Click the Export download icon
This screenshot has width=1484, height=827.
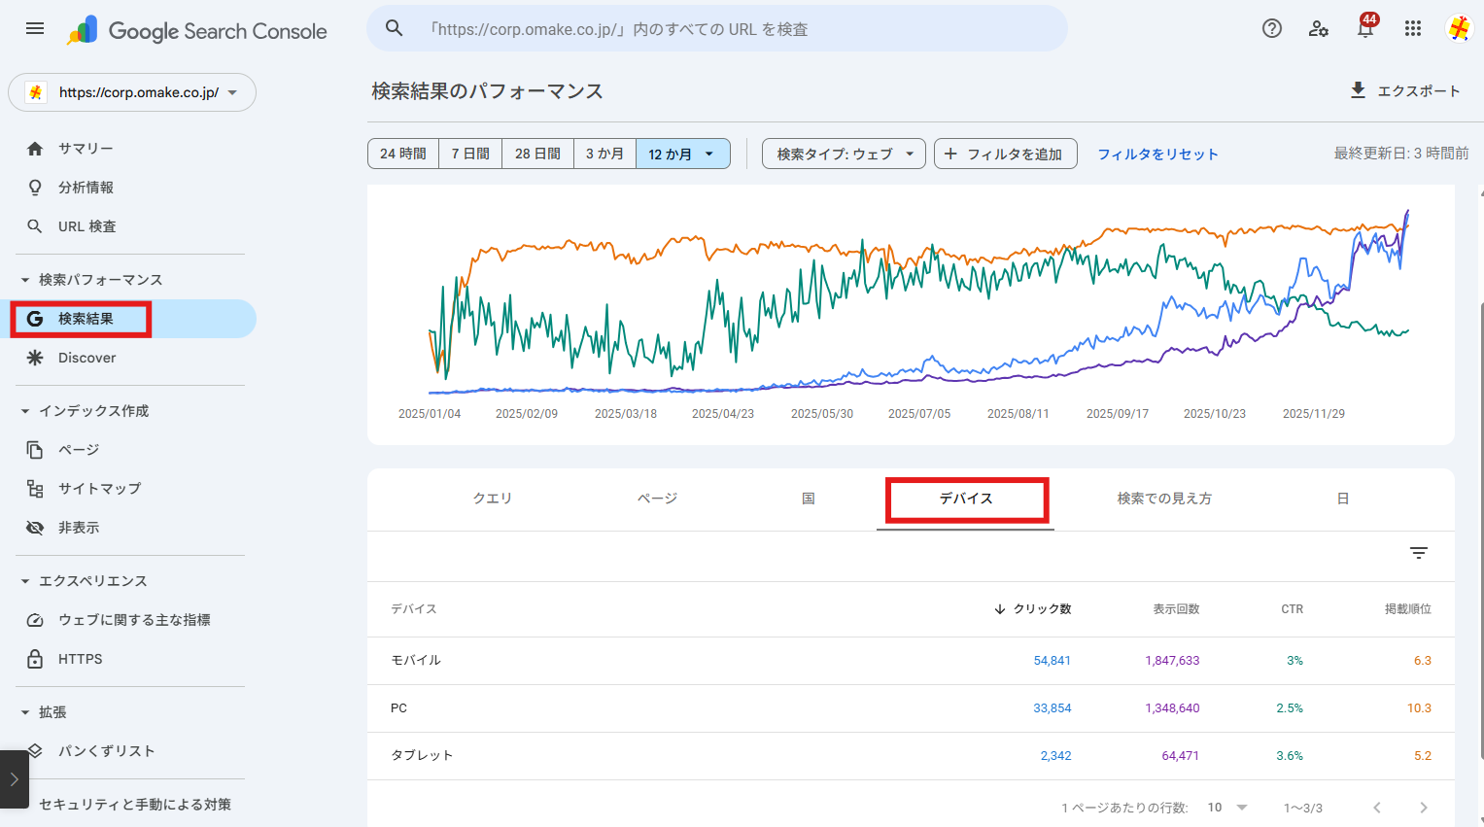click(1358, 90)
